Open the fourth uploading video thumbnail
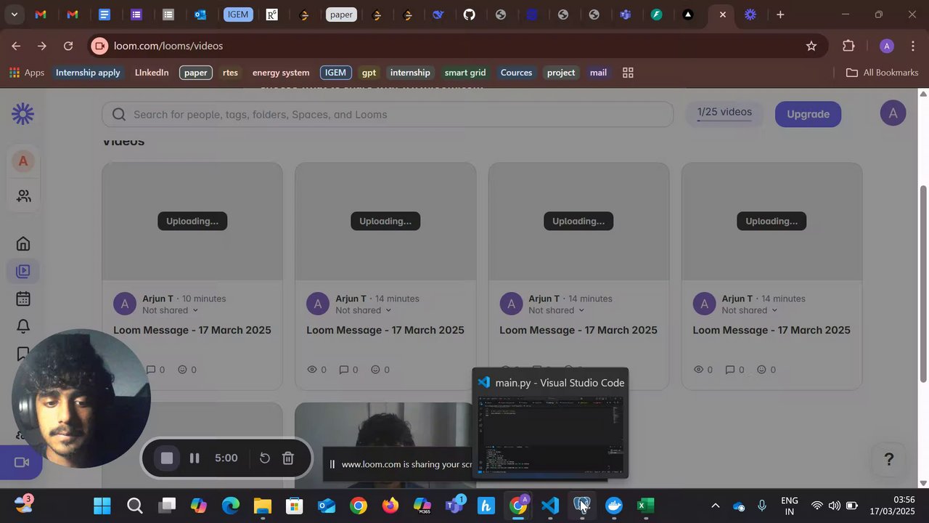This screenshot has width=929, height=523. click(x=772, y=222)
